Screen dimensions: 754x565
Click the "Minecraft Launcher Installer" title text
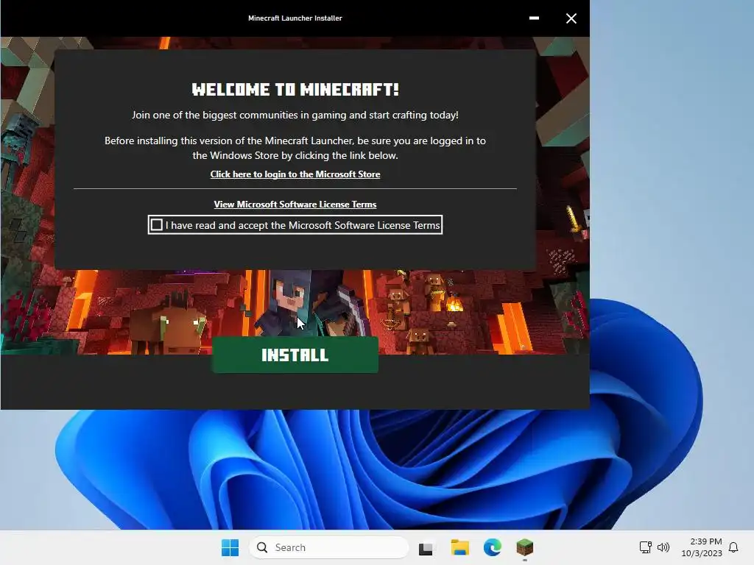click(295, 18)
